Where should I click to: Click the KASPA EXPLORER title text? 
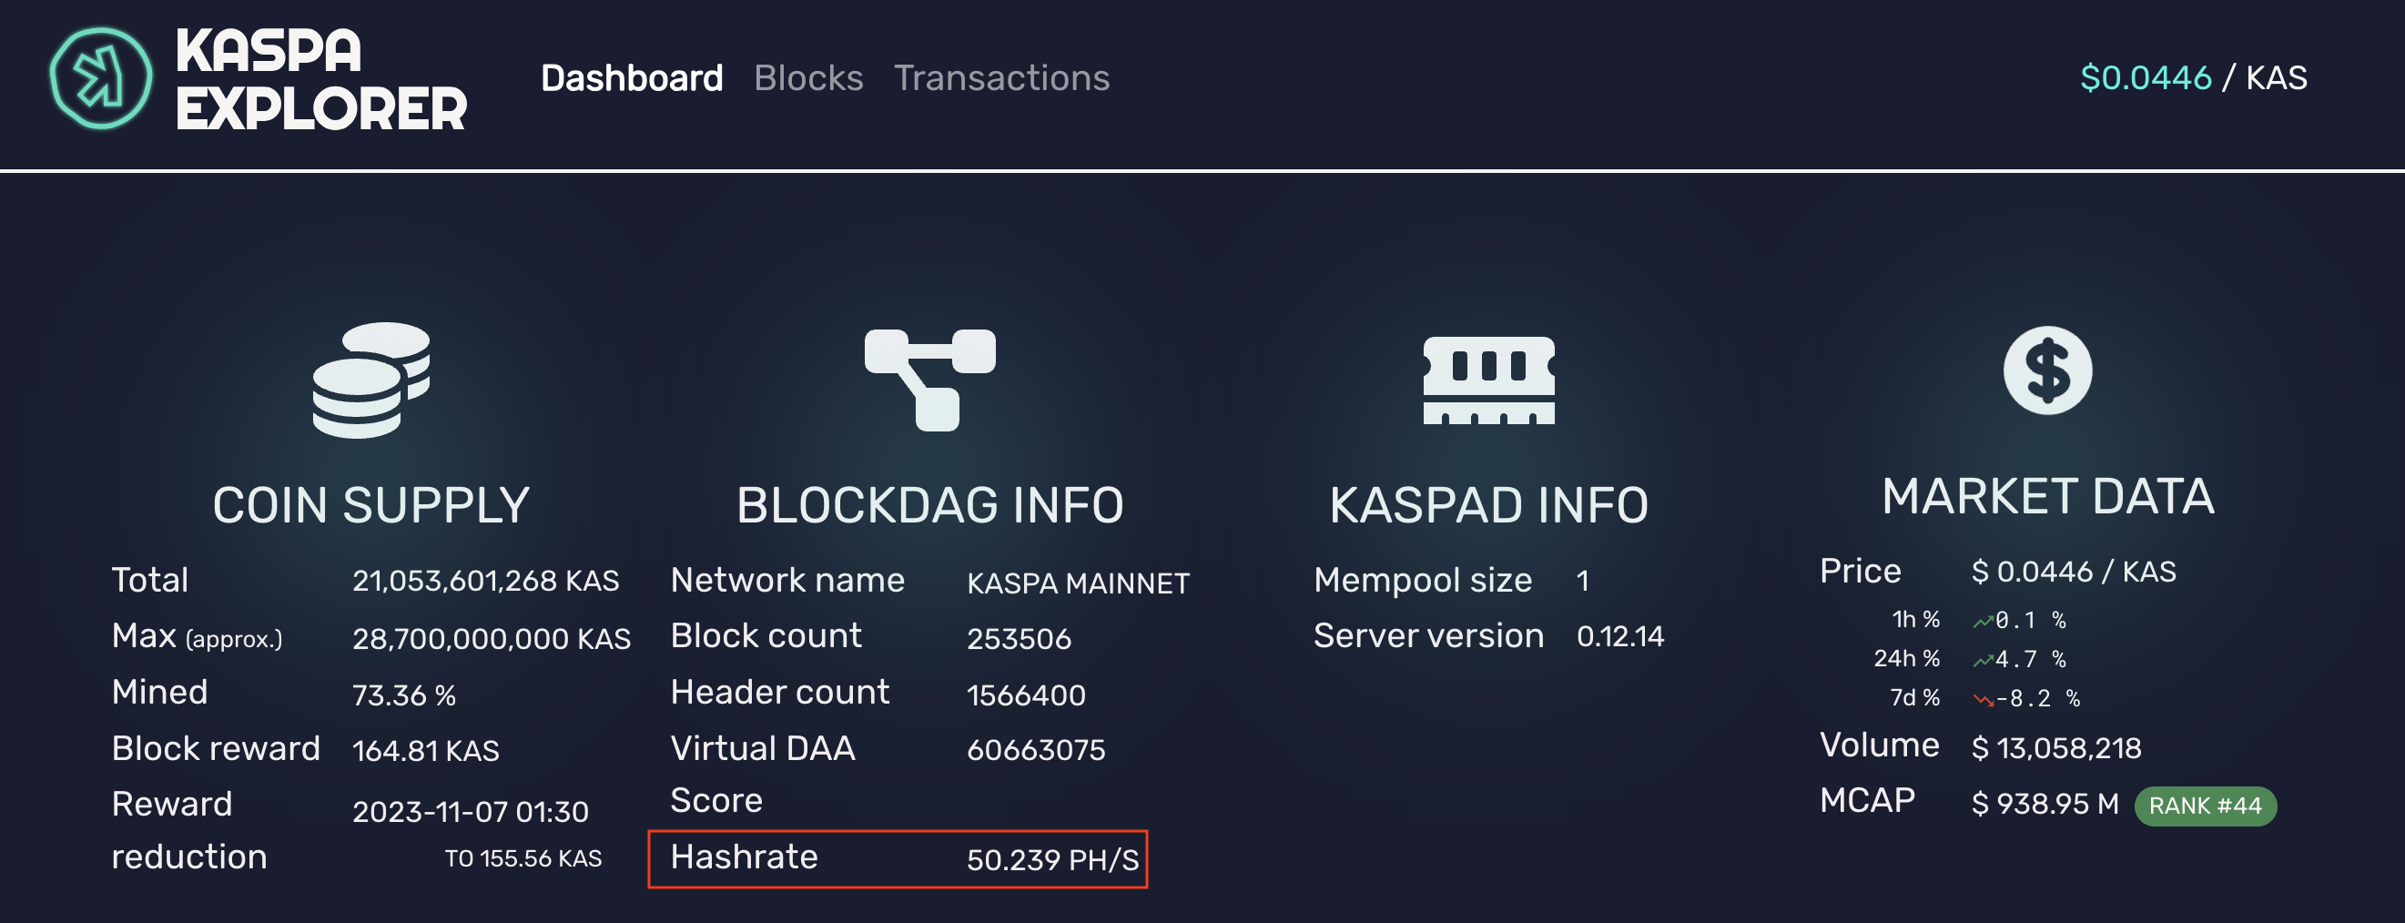coord(320,78)
